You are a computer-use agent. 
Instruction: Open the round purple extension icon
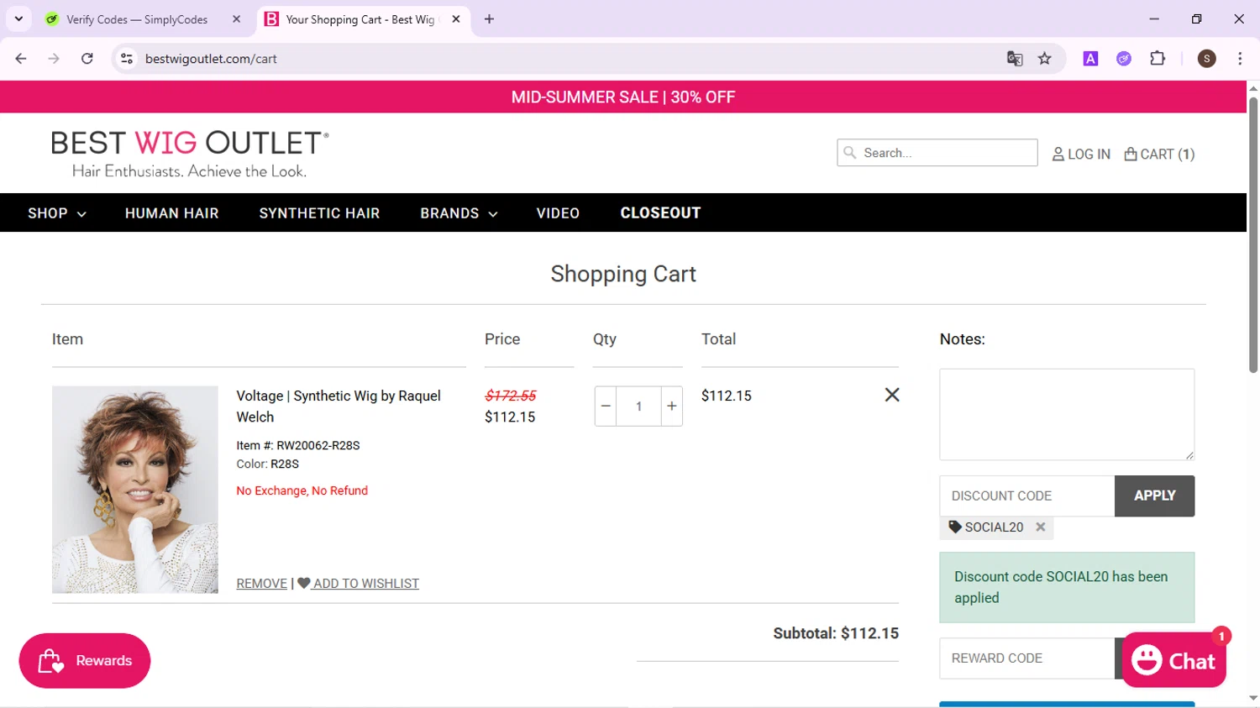[x=1124, y=59]
